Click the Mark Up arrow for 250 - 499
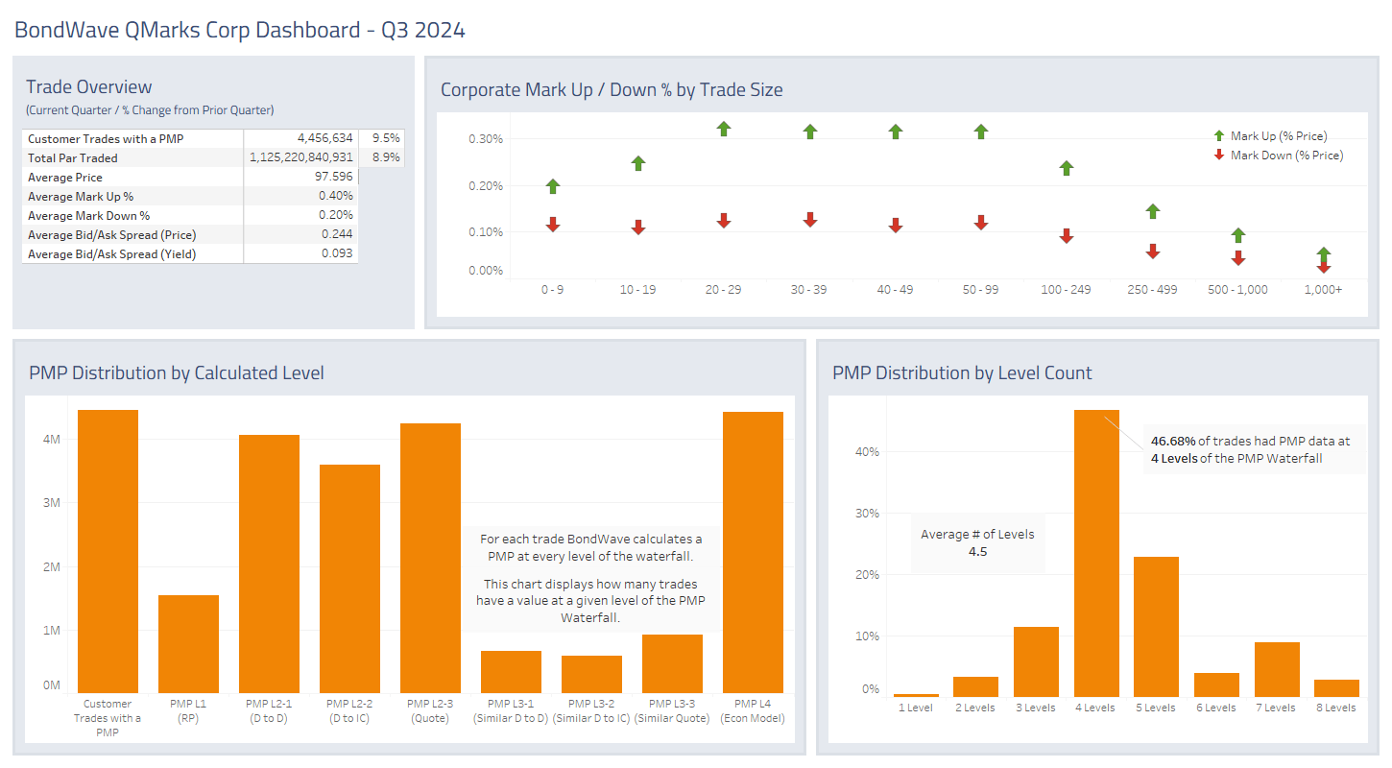1392x768 pixels. 1153,211
